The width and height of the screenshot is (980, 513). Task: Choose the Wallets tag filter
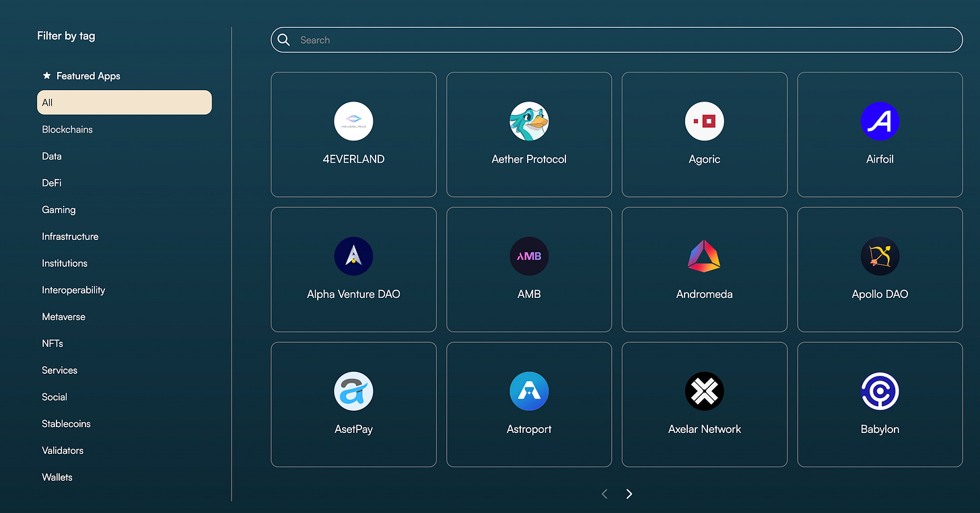[x=57, y=477]
